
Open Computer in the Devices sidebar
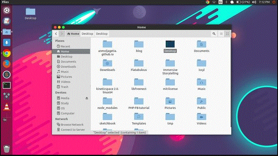(71, 113)
